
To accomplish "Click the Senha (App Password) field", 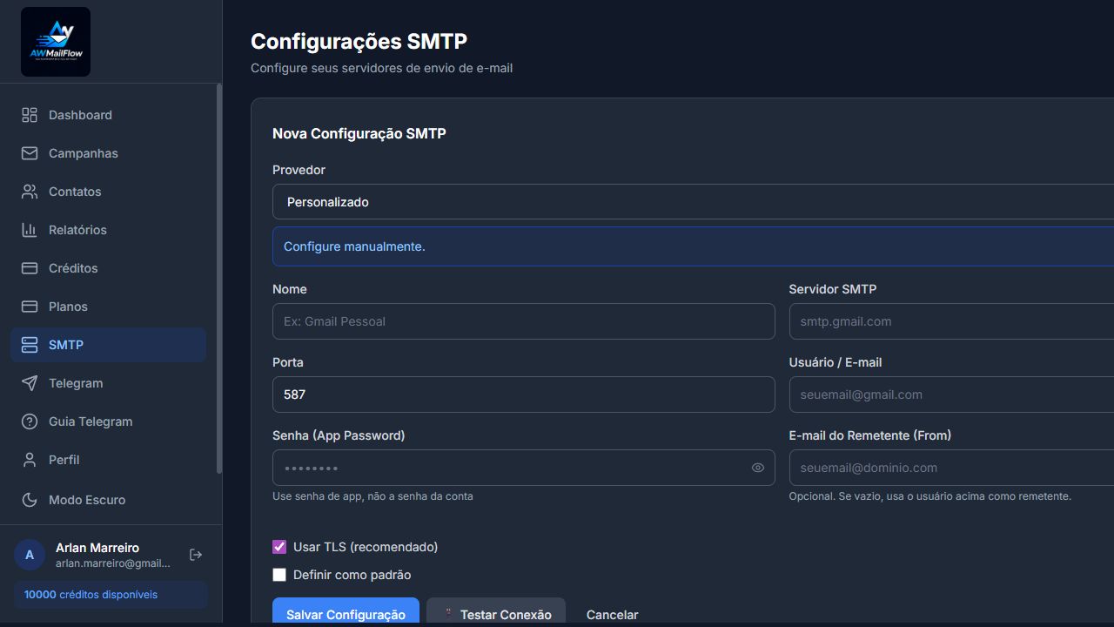I will pos(524,468).
